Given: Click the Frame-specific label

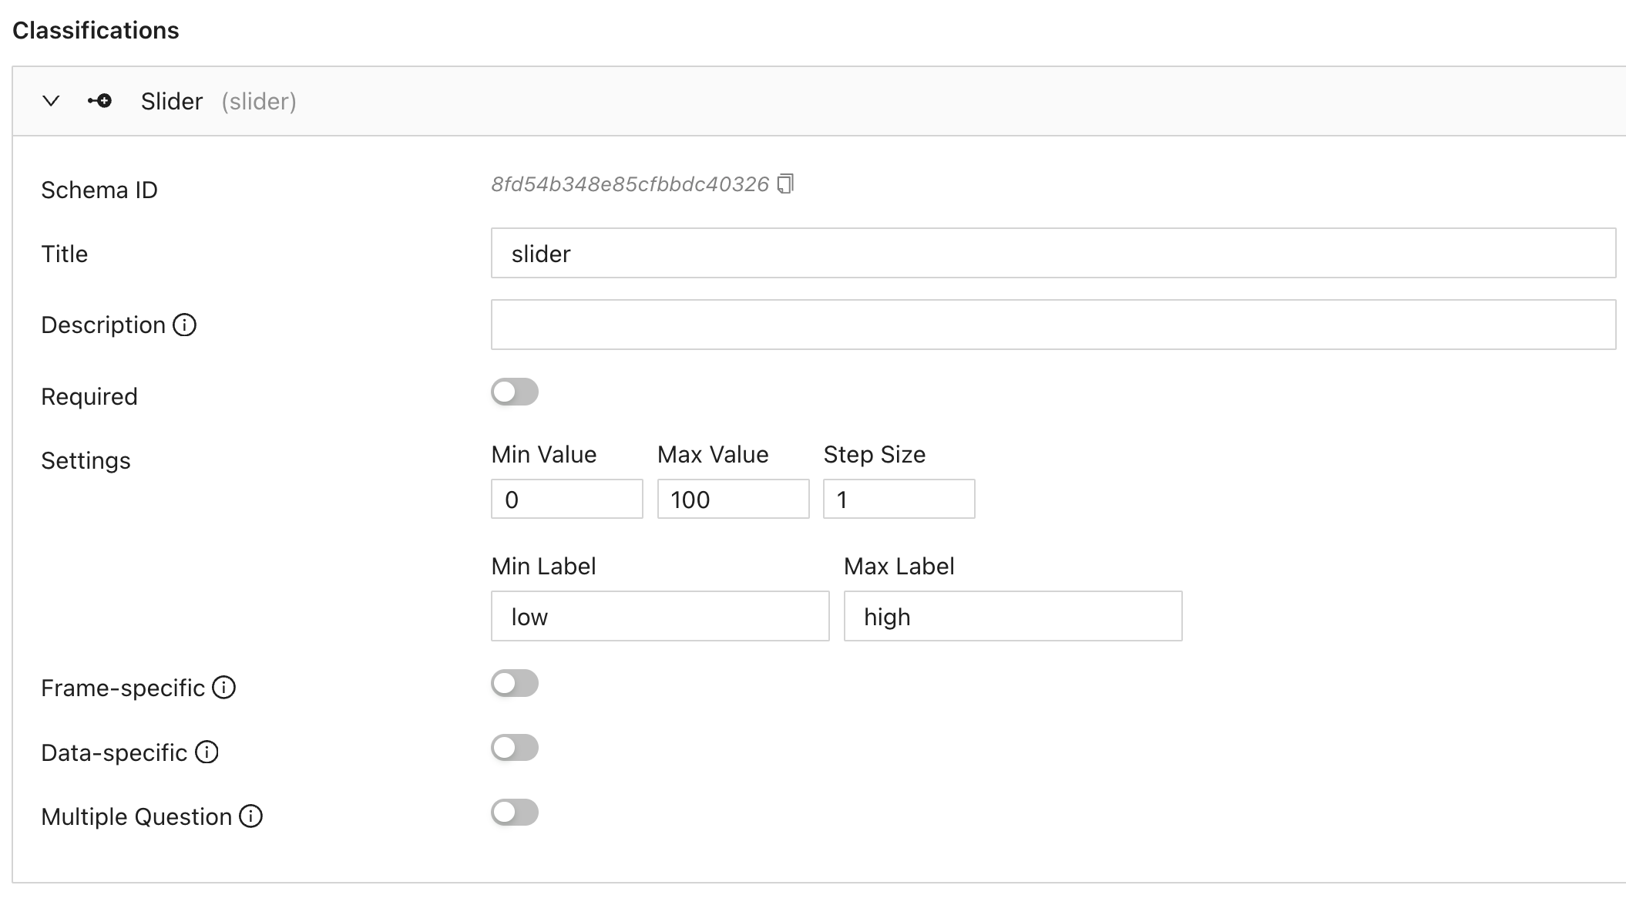Looking at the screenshot, I should 123,688.
